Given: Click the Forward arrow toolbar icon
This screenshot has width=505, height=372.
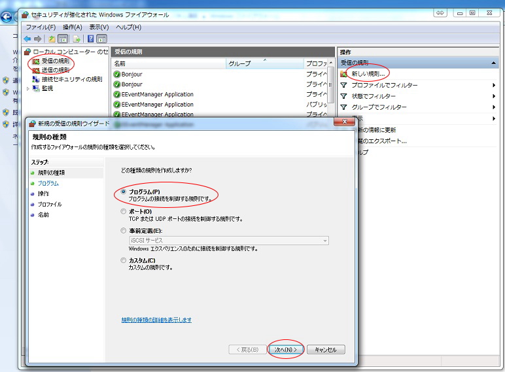Looking at the screenshot, I should 38,39.
